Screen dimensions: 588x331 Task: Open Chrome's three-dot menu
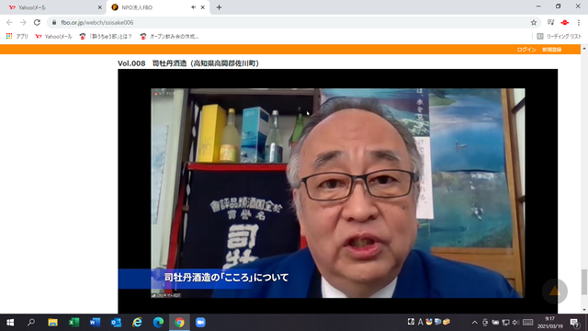click(x=579, y=22)
